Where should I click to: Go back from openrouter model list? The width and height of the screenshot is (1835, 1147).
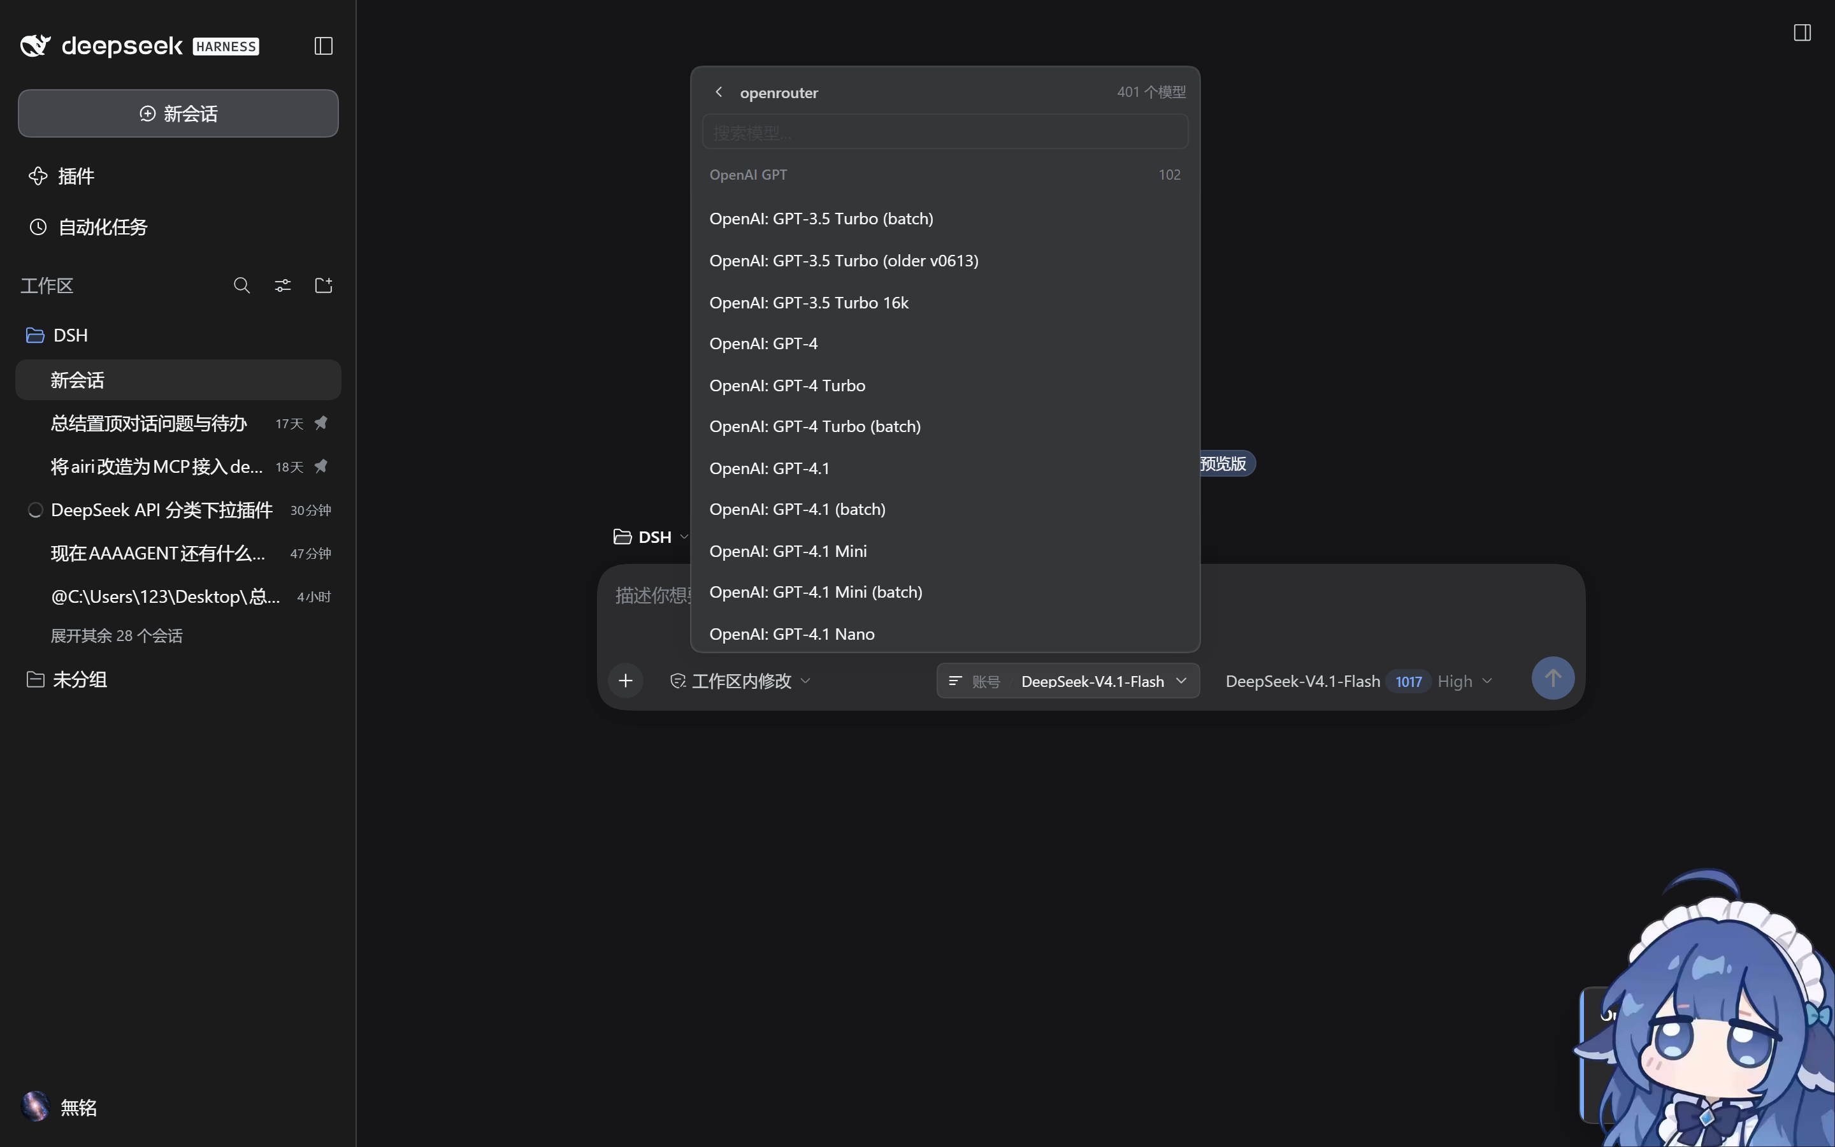pyautogui.click(x=719, y=92)
